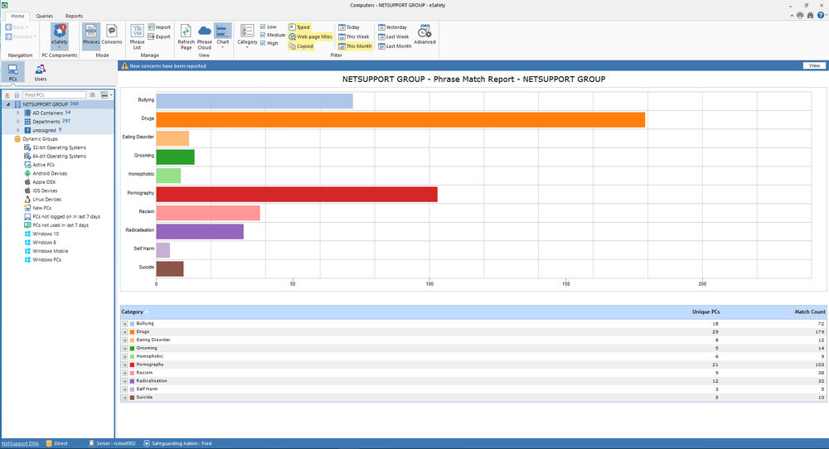
Task: Sort by the Category column header
Action: (132, 312)
